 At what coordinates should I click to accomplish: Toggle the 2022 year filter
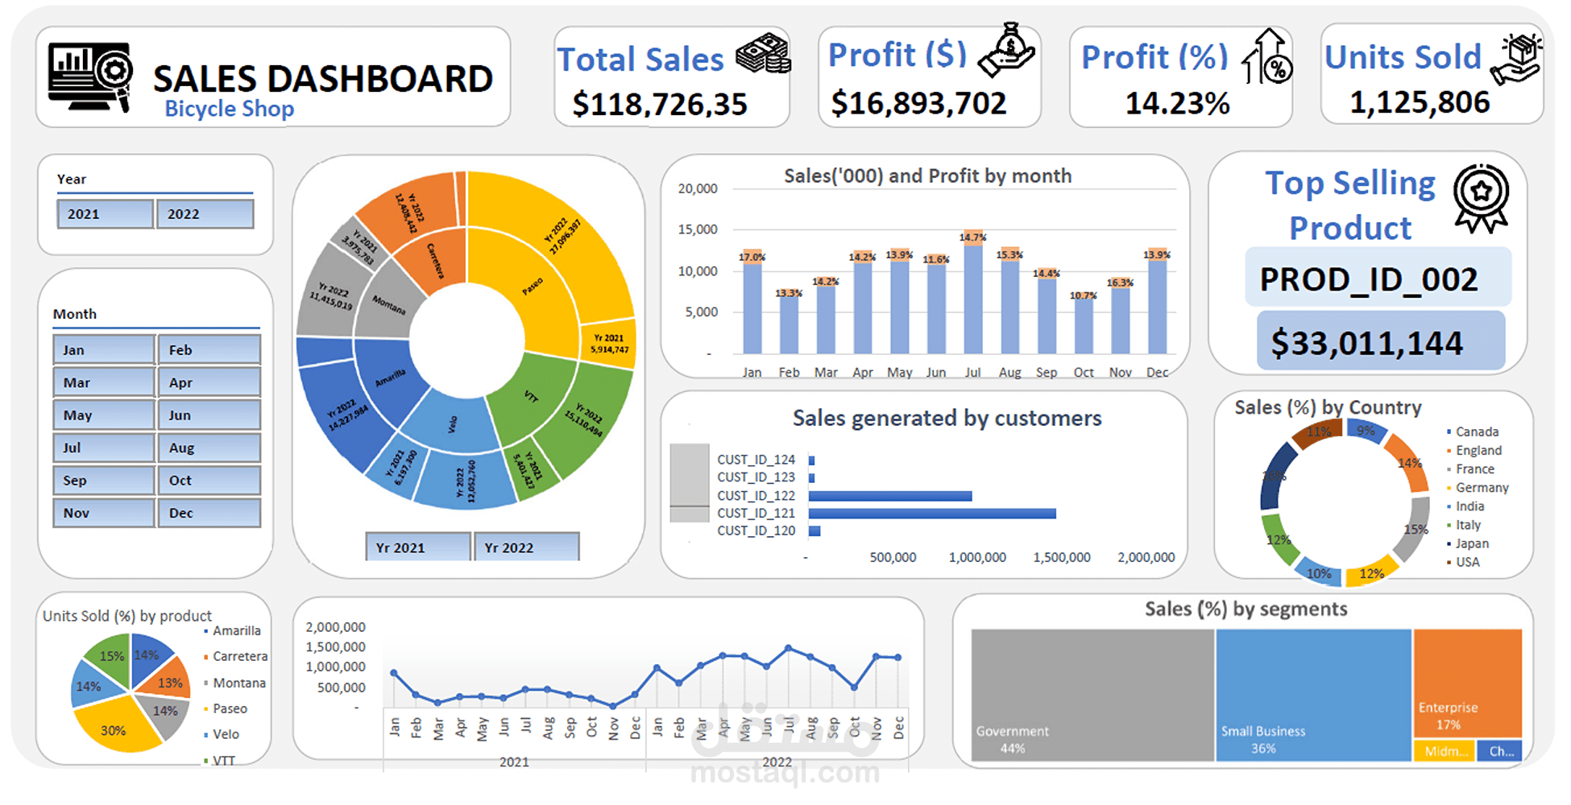pos(205,214)
